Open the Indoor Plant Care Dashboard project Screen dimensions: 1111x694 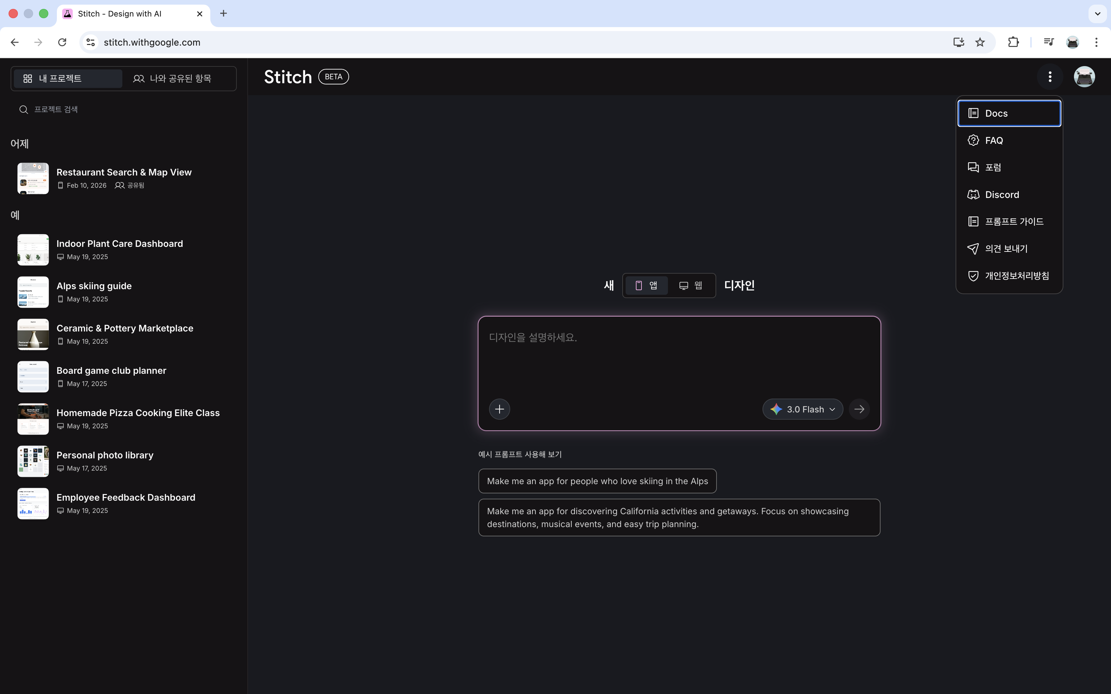point(124,250)
